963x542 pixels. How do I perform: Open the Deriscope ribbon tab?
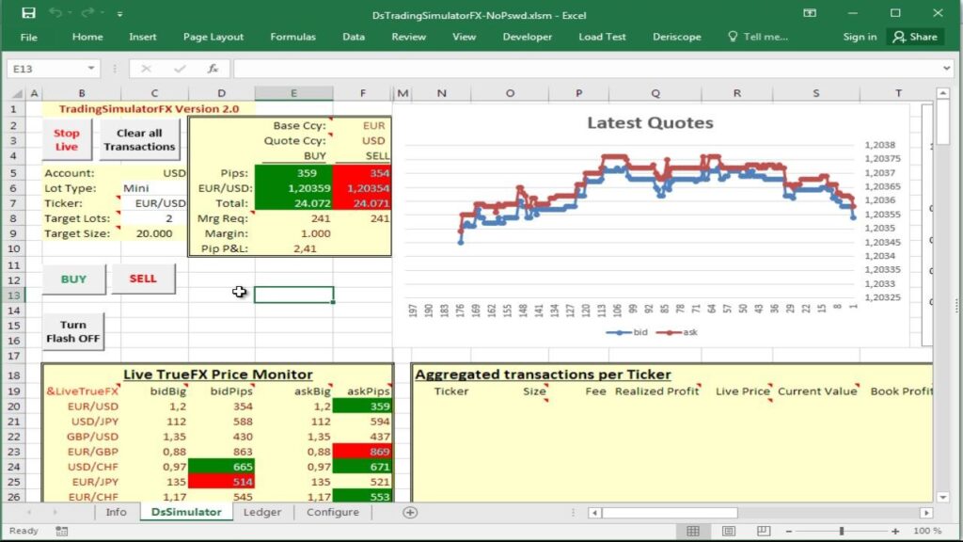click(677, 37)
